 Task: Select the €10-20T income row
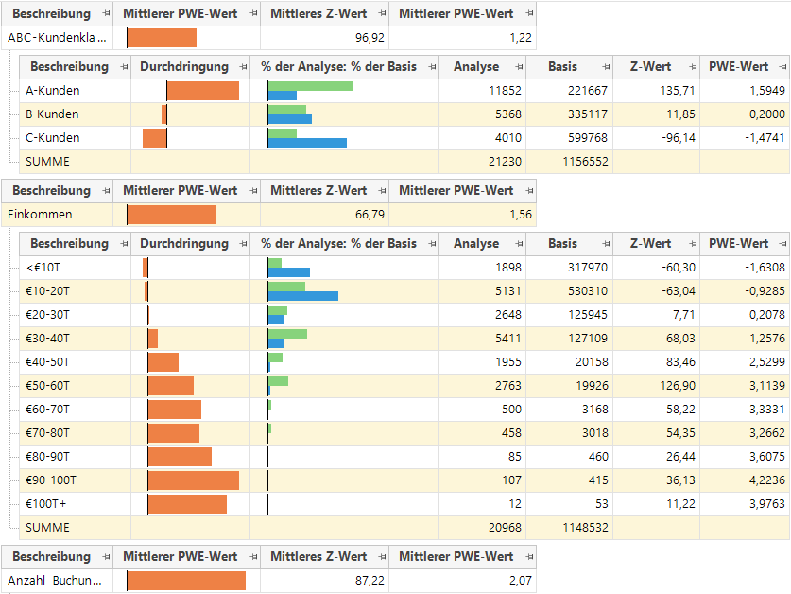[x=404, y=291]
